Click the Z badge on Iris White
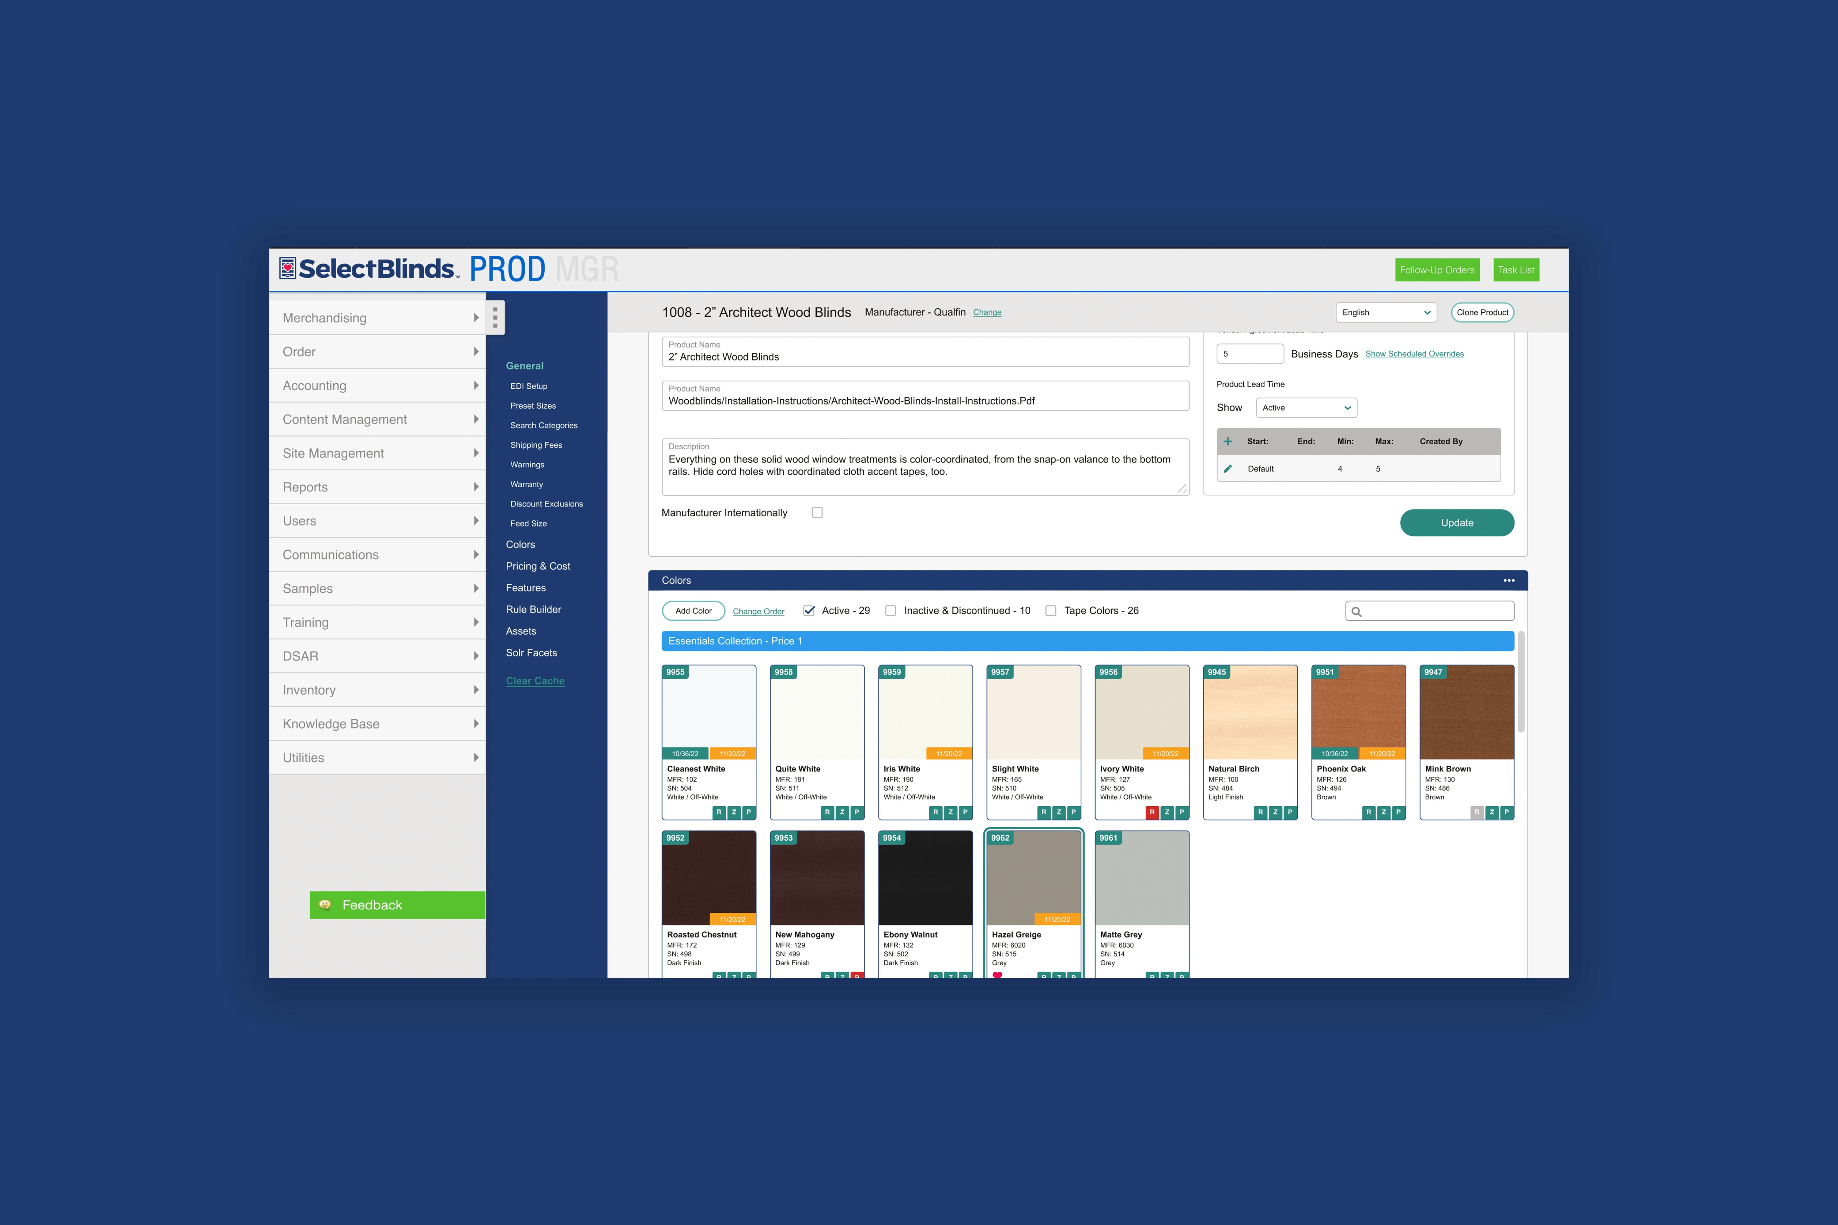This screenshot has width=1838, height=1225. [950, 812]
